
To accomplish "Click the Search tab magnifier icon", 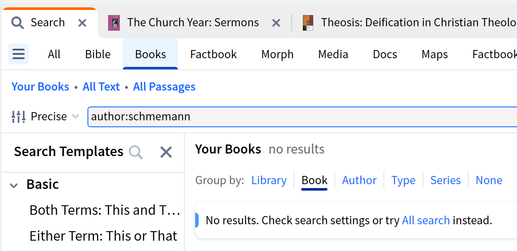I will (x=18, y=22).
